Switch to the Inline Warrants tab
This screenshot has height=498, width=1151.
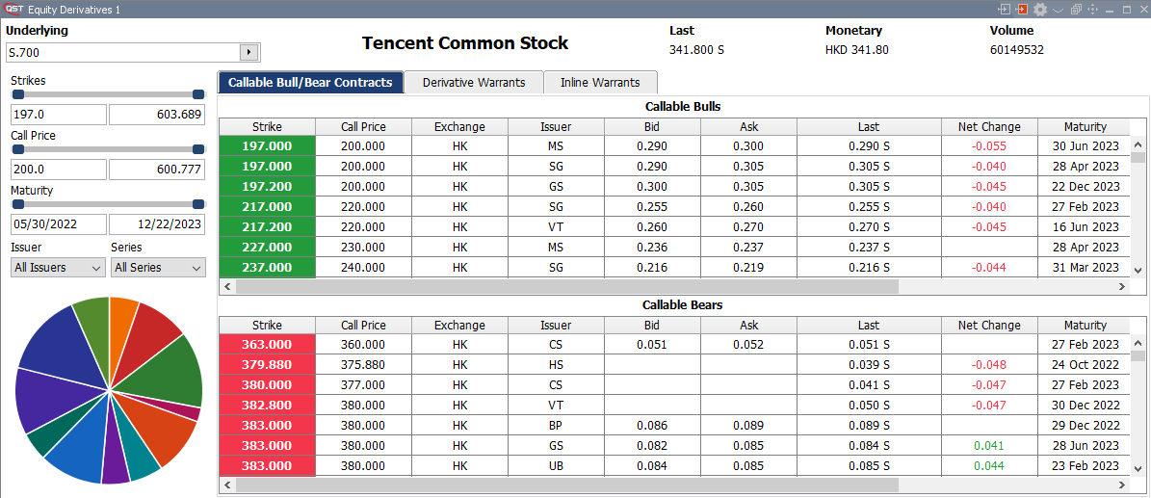(600, 82)
